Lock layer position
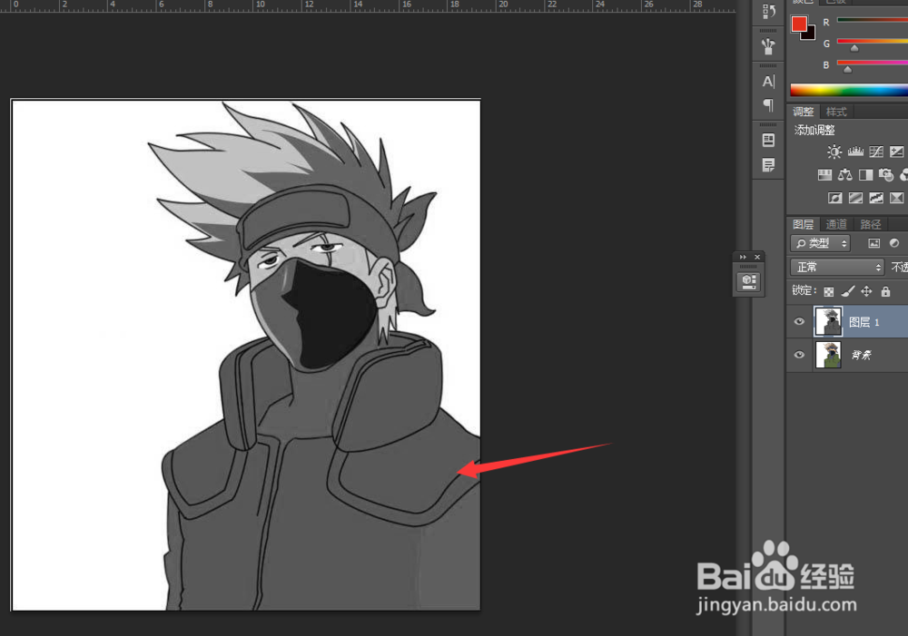The height and width of the screenshot is (636, 908). coord(866,291)
